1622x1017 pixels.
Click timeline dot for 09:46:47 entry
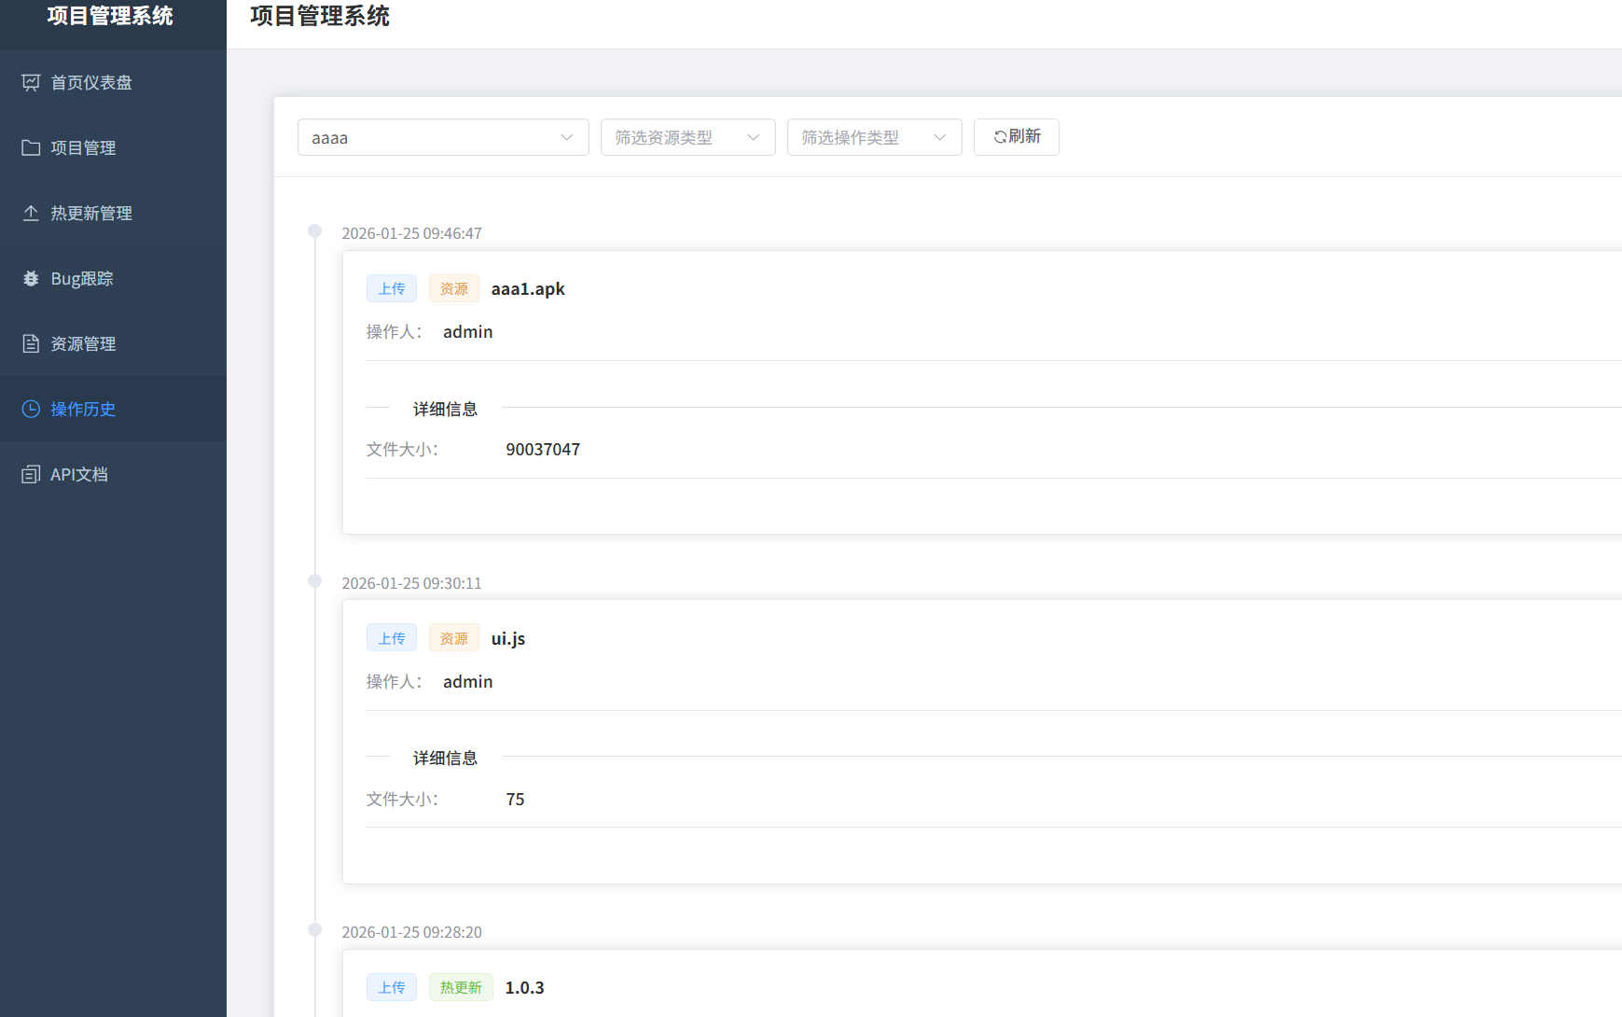pos(315,231)
